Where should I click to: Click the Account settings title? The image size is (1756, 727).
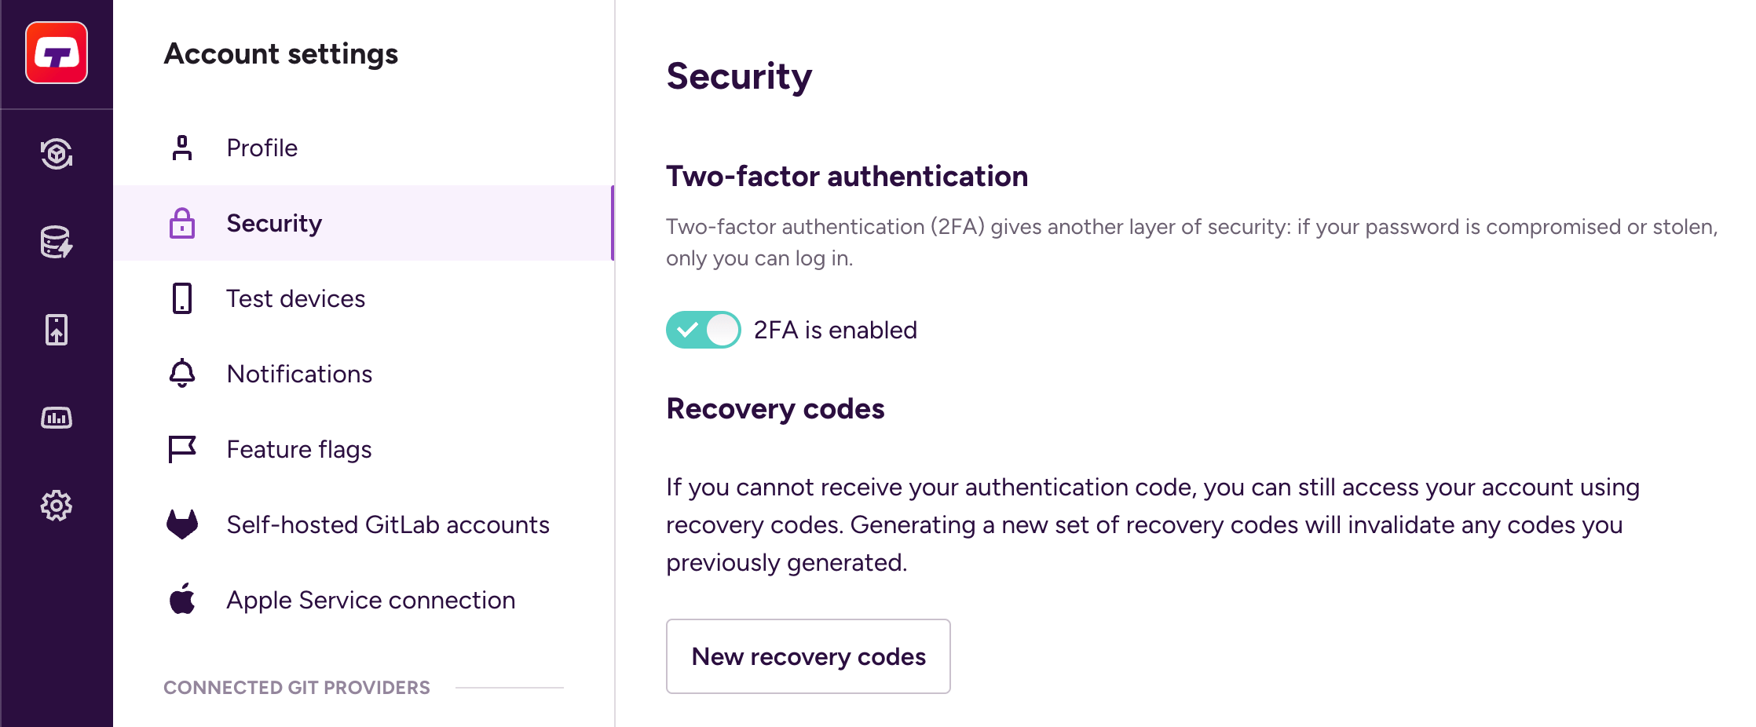click(280, 53)
